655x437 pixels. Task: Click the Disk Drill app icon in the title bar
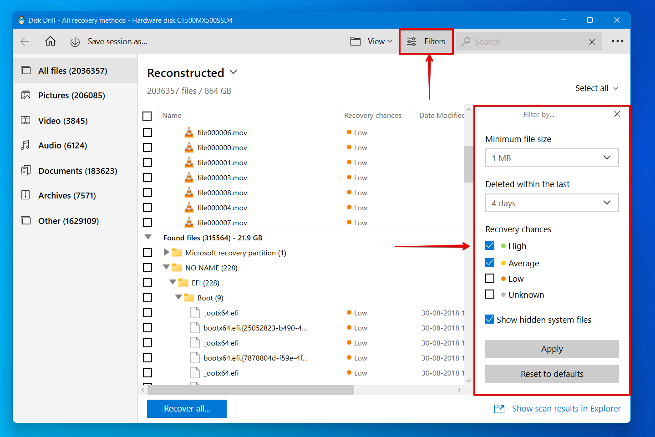[21, 20]
